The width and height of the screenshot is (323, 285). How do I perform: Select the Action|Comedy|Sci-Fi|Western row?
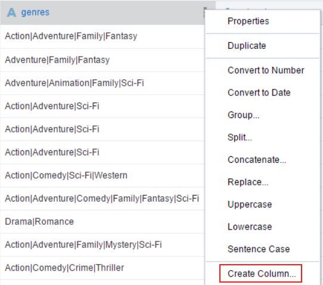[102, 175]
